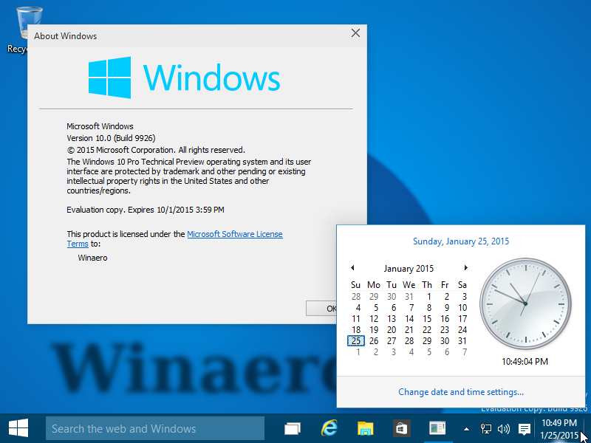Select date 20 in the calendar
The width and height of the screenshot is (591, 443).
tap(392, 330)
